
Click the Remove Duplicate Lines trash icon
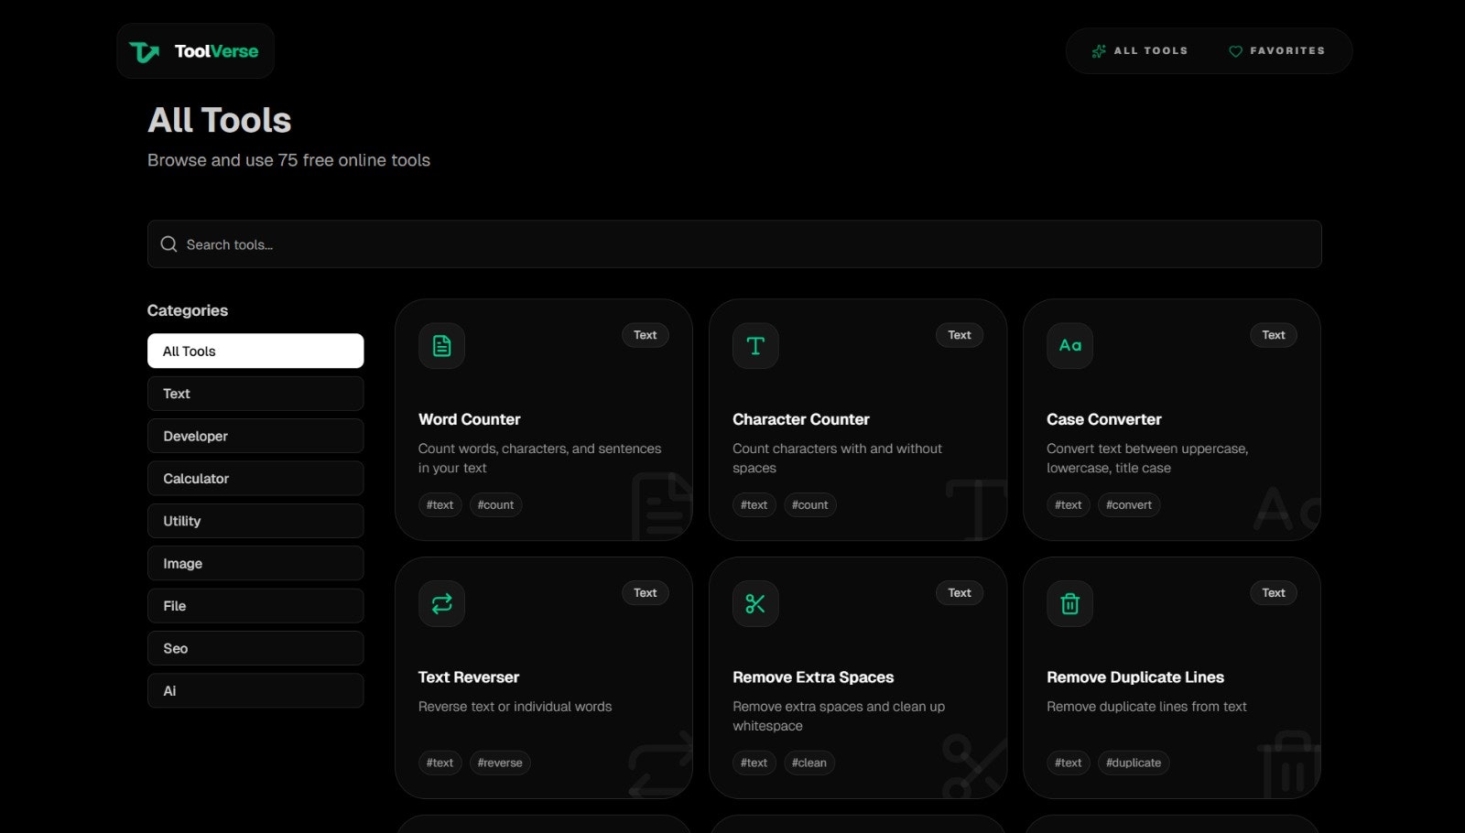click(1069, 604)
